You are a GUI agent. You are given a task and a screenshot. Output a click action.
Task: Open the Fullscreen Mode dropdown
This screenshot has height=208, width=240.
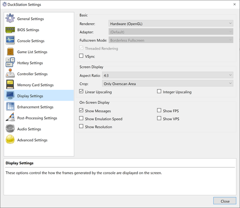[171, 40]
